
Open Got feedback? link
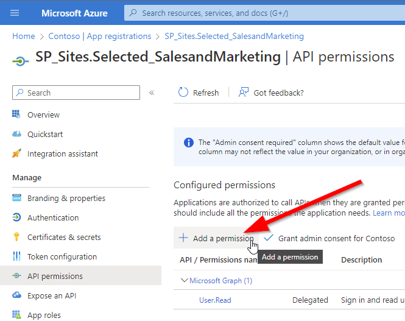click(x=278, y=93)
